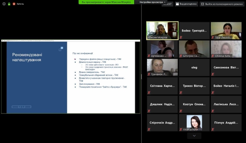Click muted mic icon on Дишлюк Надія tile
This screenshot has width=246, height=143.
[149, 111]
